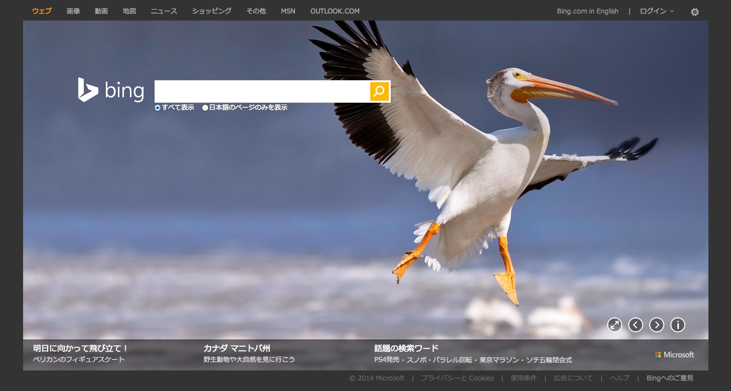Open the settings gear icon
The height and width of the screenshot is (391, 731).
point(694,12)
